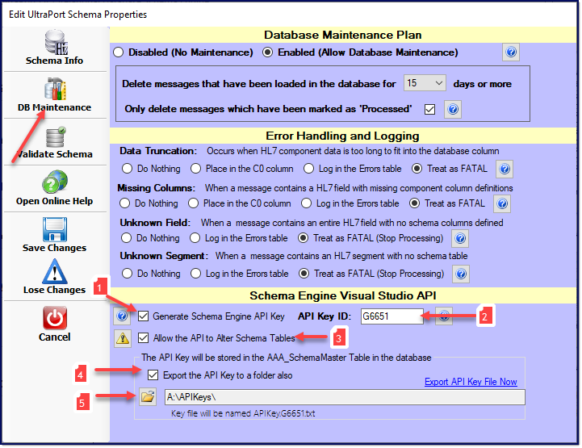
Task: Open the Schema Info section label
Action: click(x=55, y=61)
